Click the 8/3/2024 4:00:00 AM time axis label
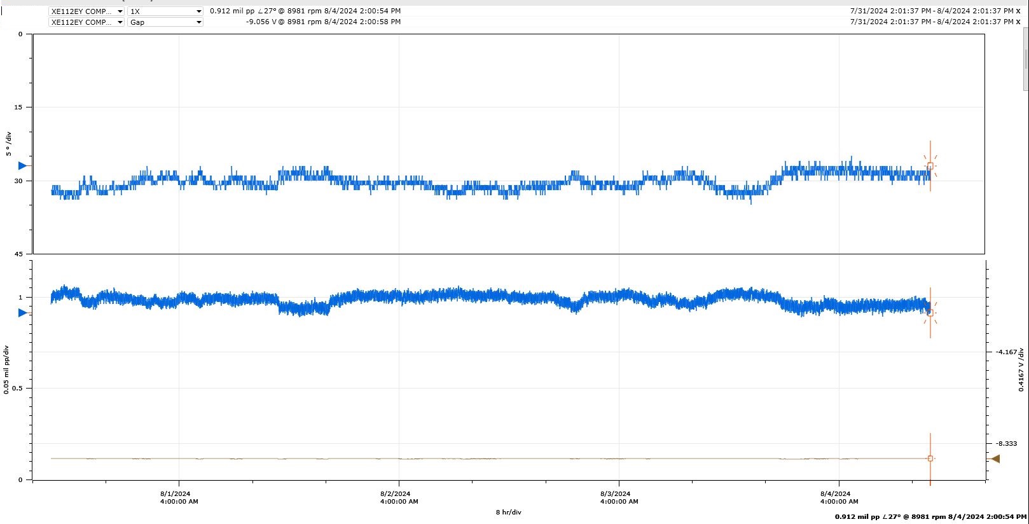 [619, 497]
